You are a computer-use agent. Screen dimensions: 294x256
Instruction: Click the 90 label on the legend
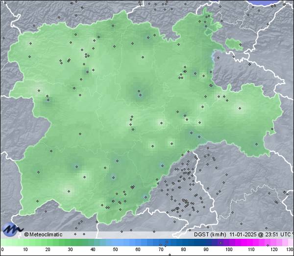coord(206,250)
